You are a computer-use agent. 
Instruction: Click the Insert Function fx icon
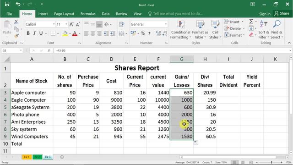click(x=49, y=50)
